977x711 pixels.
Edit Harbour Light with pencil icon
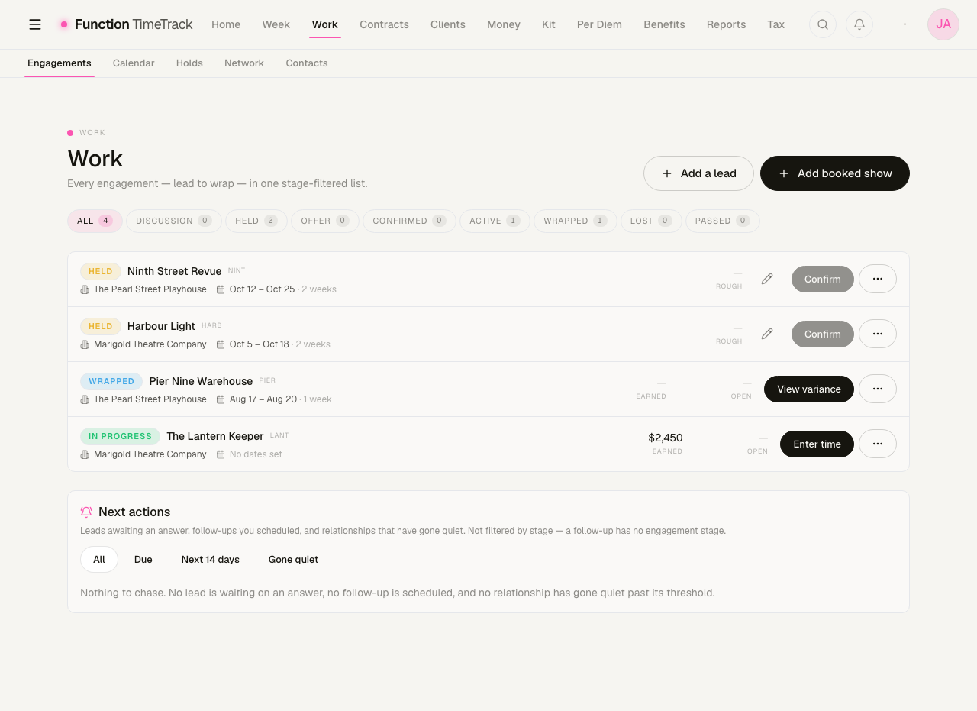[x=767, y=334]
